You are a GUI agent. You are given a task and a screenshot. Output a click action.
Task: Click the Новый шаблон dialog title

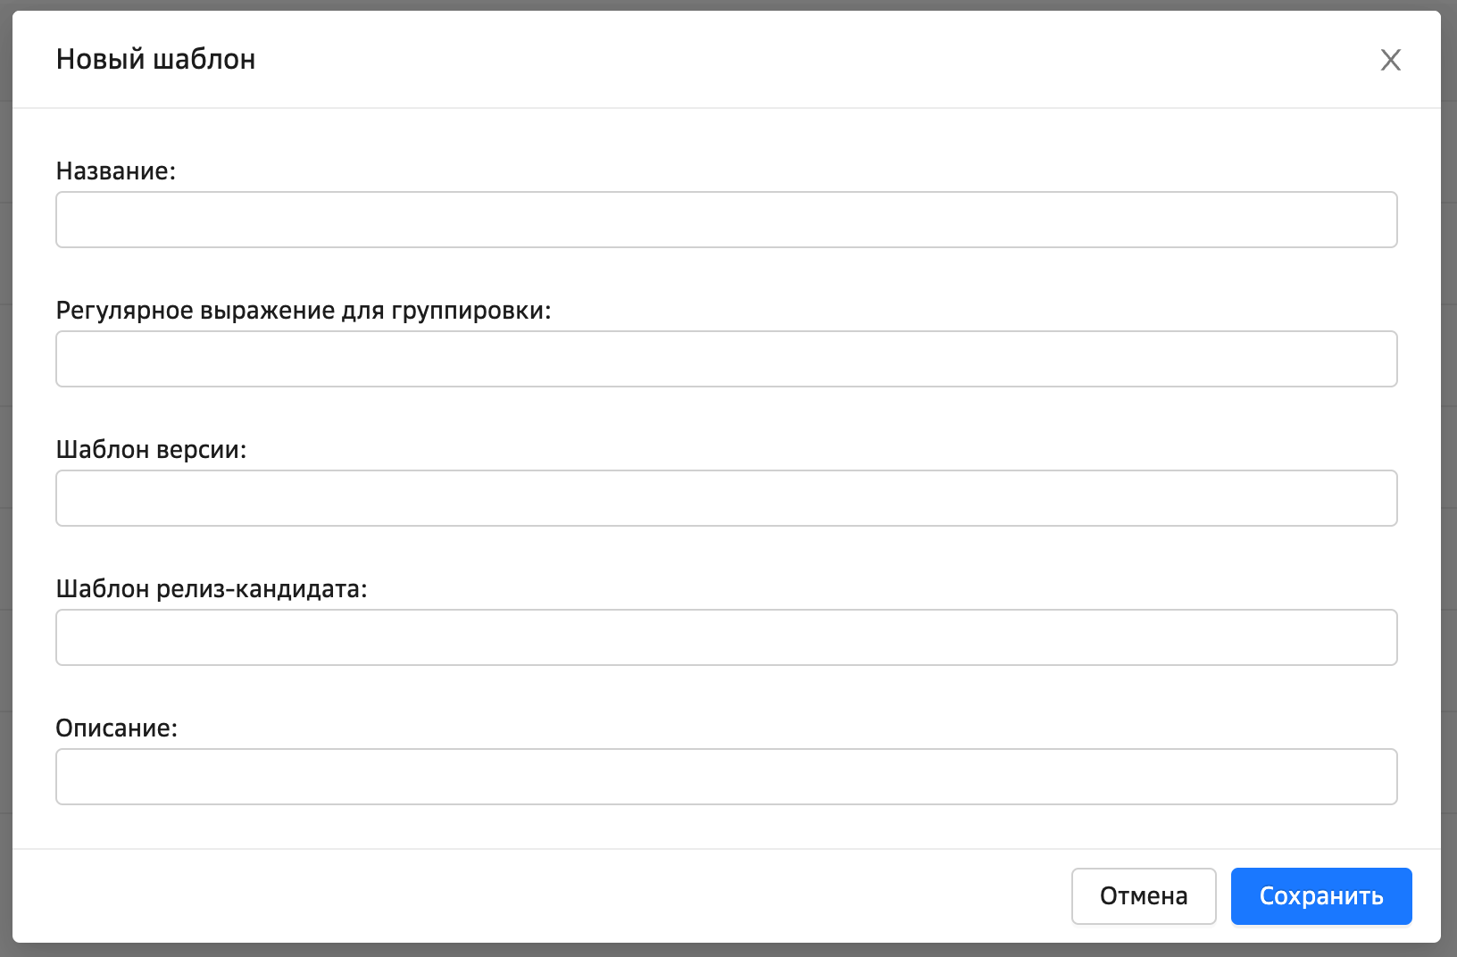point(156,60)
